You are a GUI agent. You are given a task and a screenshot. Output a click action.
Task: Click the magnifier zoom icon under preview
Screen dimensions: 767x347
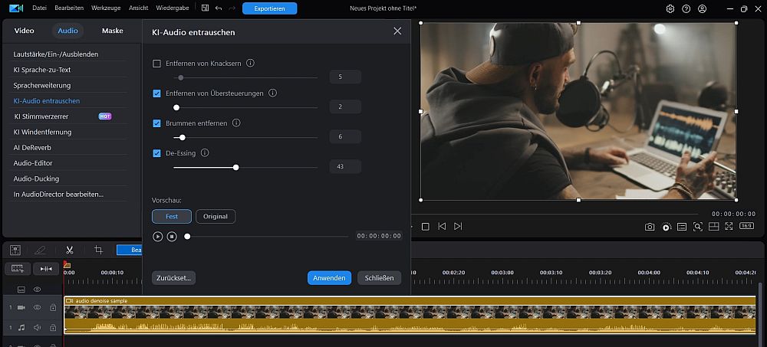tap(697, 226)
